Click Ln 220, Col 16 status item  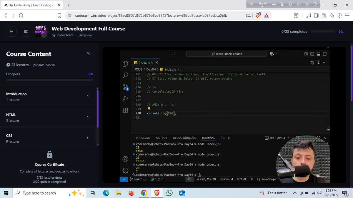206,179
